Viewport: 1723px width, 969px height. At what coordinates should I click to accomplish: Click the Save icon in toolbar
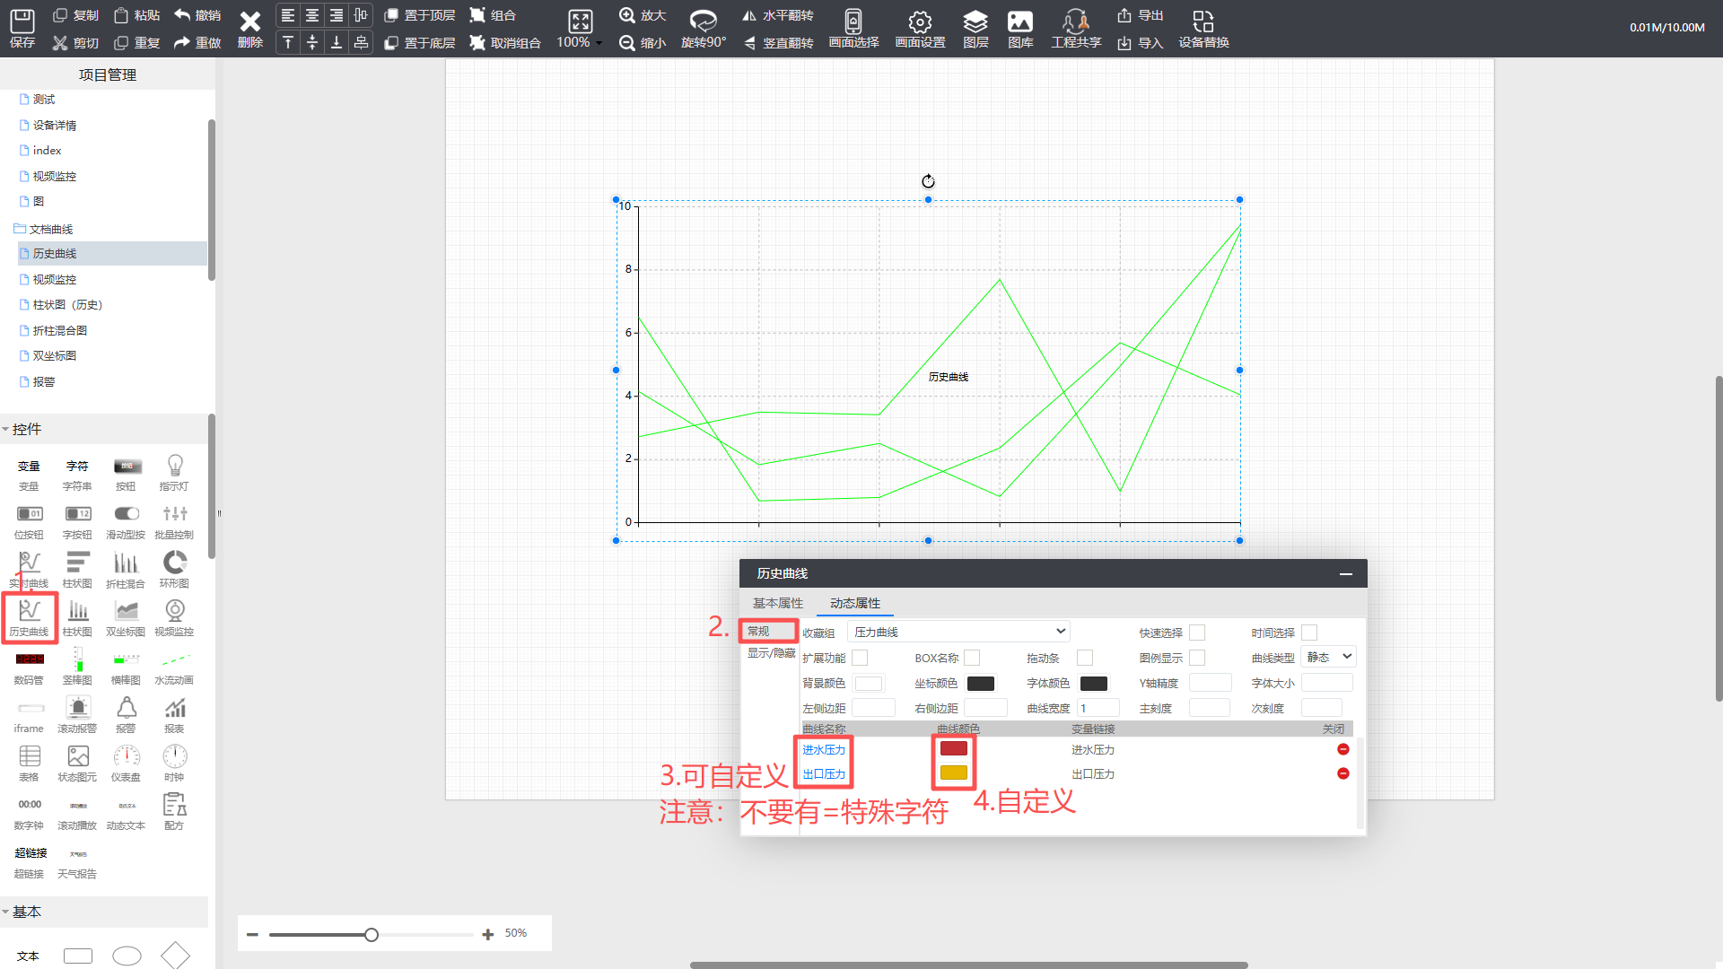pyautogui.click(x=22, y=22)
